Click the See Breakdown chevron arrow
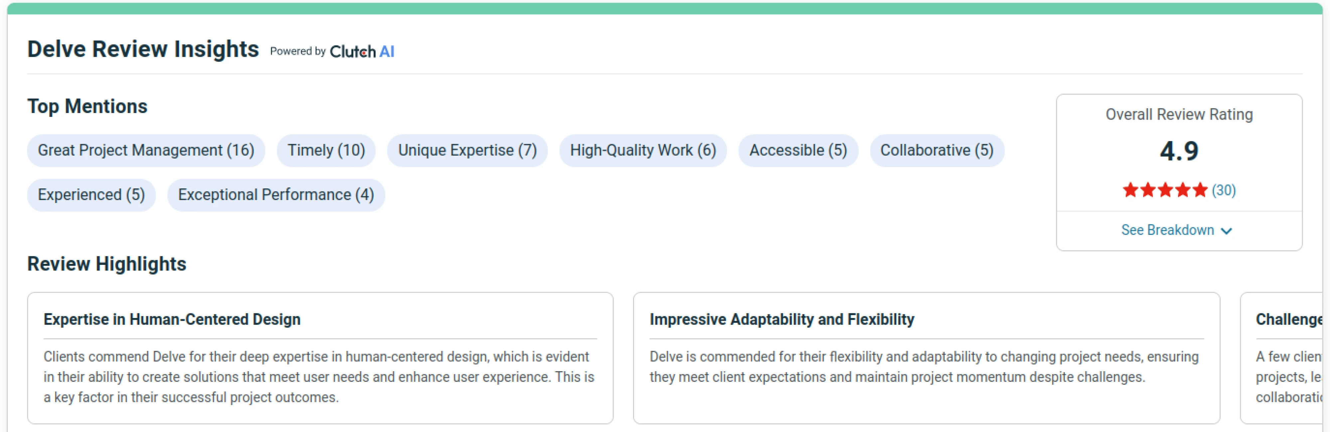The width and height of the screenshot is (1330, 432). point(1226,231)
